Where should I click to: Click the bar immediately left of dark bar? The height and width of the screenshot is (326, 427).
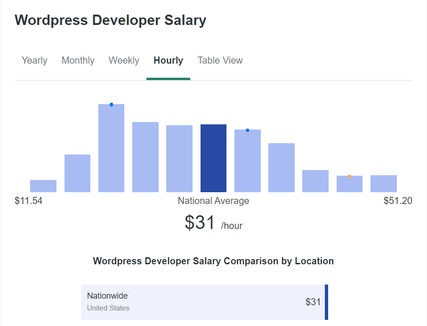(x=179, y=159)
